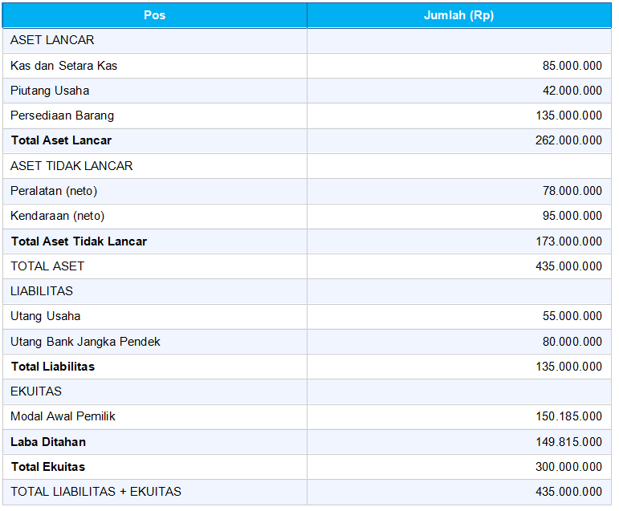Select the 'EKUITAS' section row
Image resolution: width=619 pixels, height=511 pixels.
307,391
